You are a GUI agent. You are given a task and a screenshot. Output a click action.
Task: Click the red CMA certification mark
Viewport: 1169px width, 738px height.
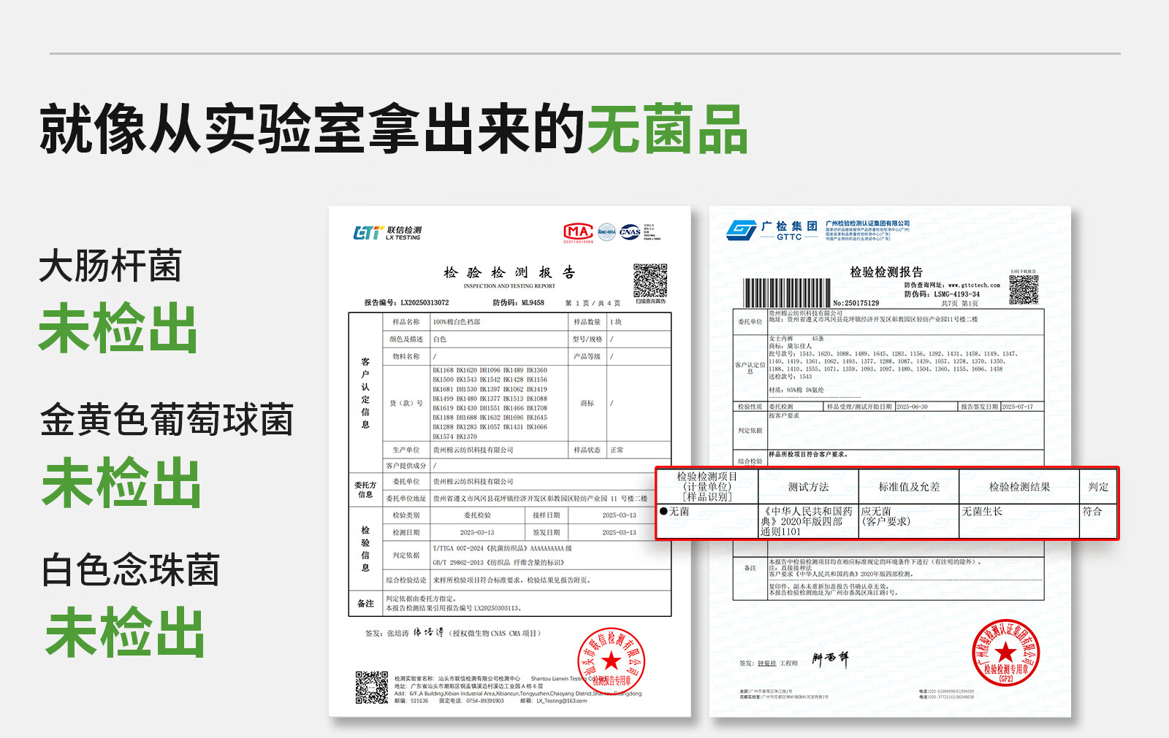click(x=578, y=233)
